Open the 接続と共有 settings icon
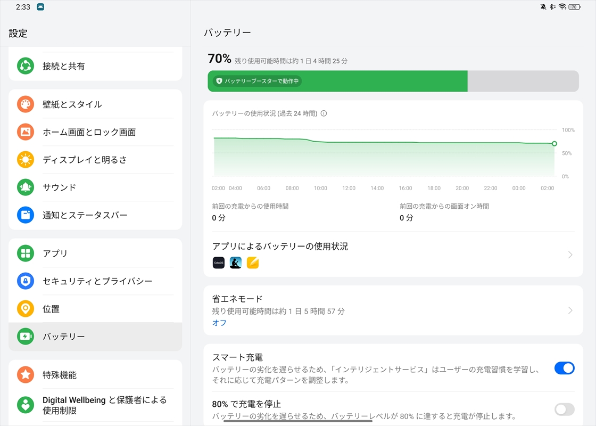Viewport: 596px width, 426px height. tap(26, 66)
